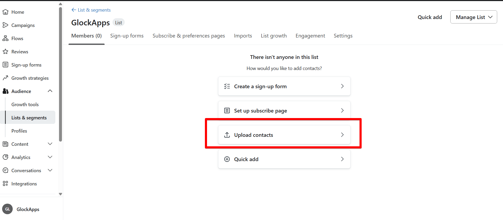Open the Manage List dropdown
Screen dimensions: 503x220
tap(474, 17)
